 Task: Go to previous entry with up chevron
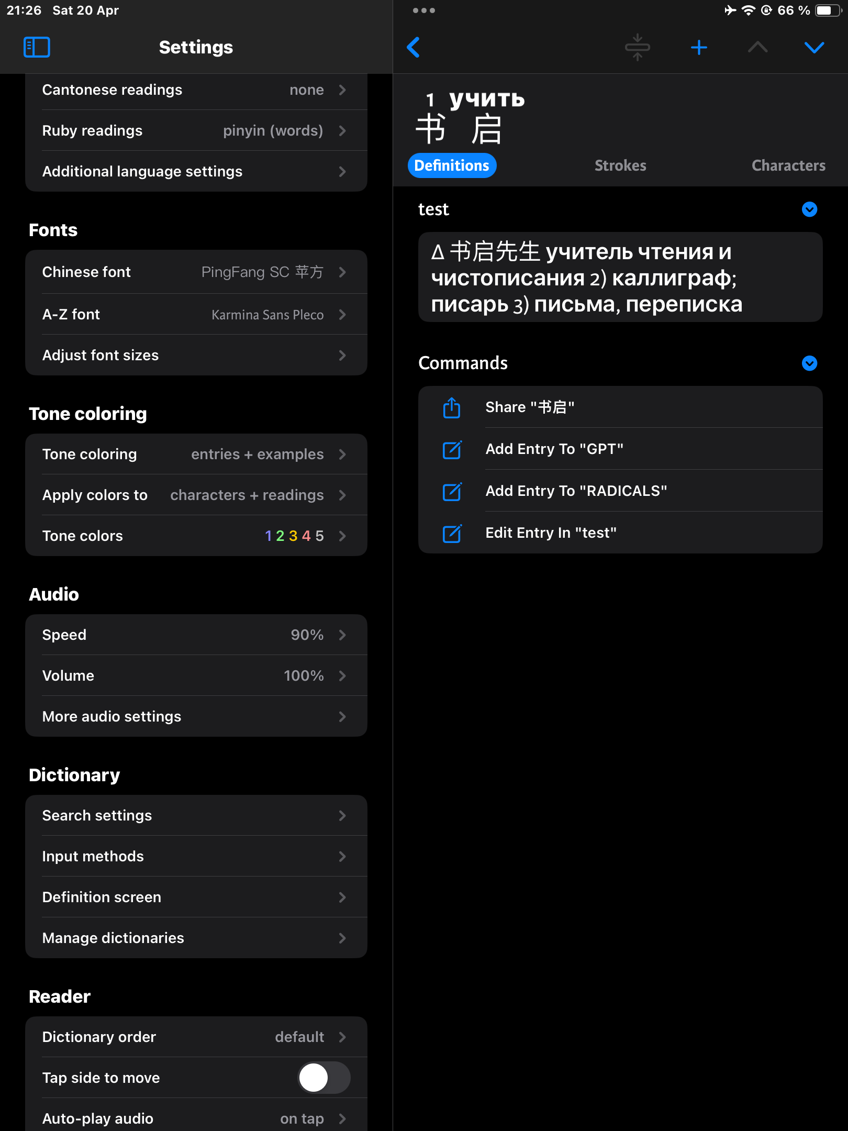pos(757,48)
